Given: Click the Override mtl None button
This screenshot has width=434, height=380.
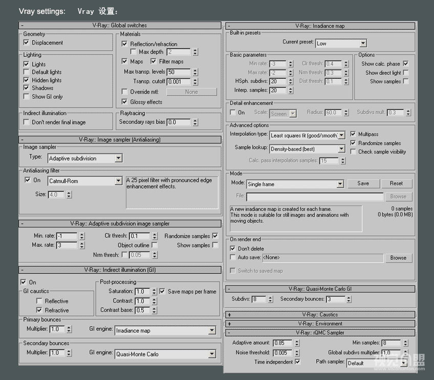Looking at the screenshot, I should point(191,92).
